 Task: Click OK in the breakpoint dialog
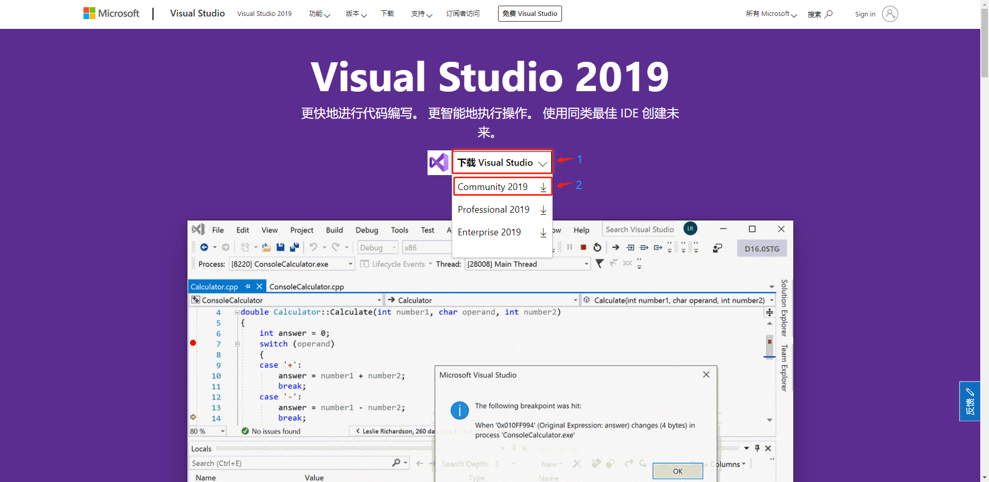677,471
